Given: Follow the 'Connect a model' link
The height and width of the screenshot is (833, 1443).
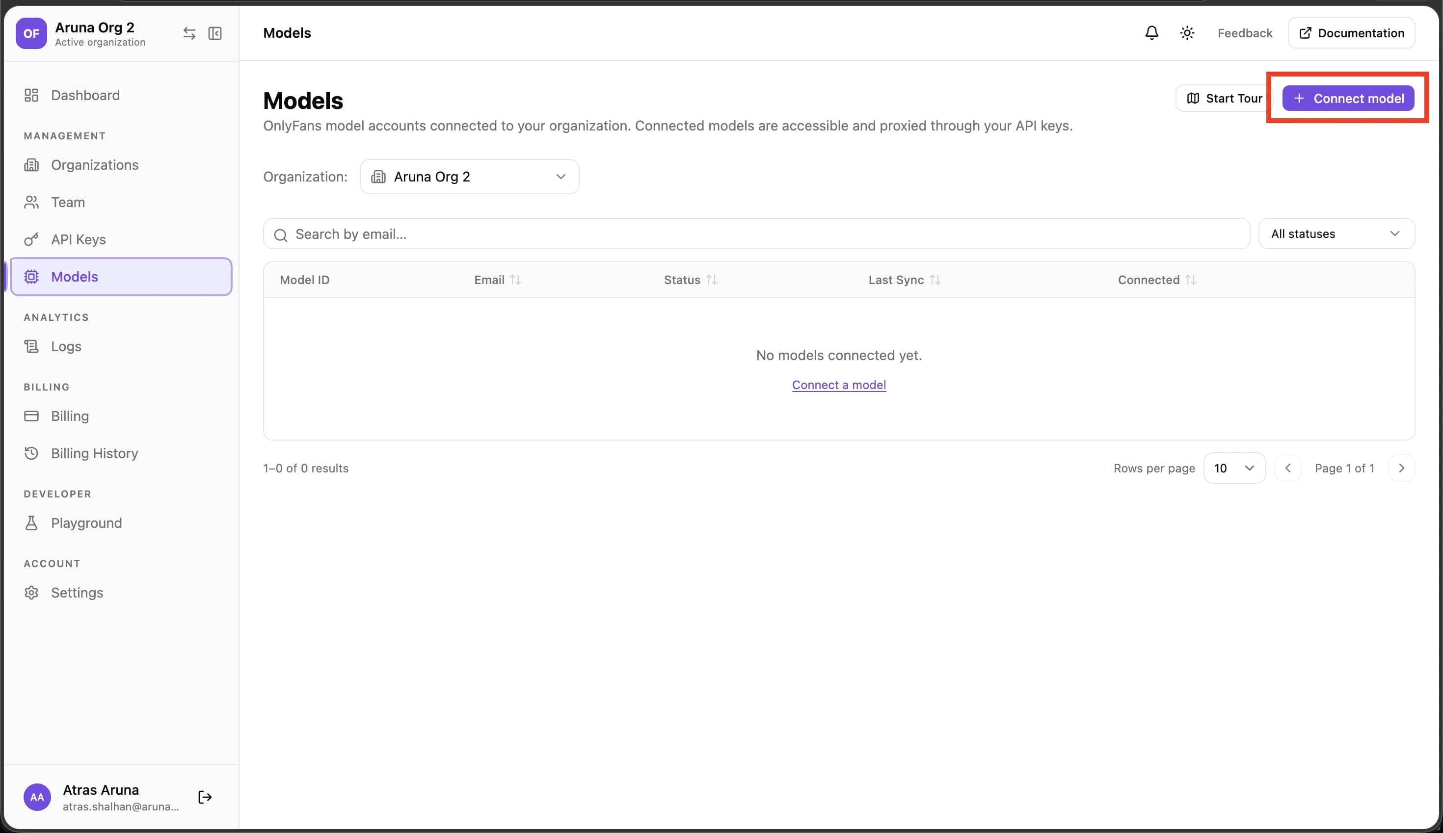Looking at the screenshot, I should pos(839,385).
